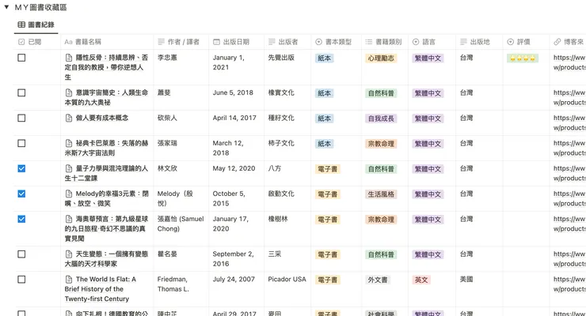Screen dimensions: 586x316
Task: Open the 英文 language tag
Action: [x=421, y=280]
